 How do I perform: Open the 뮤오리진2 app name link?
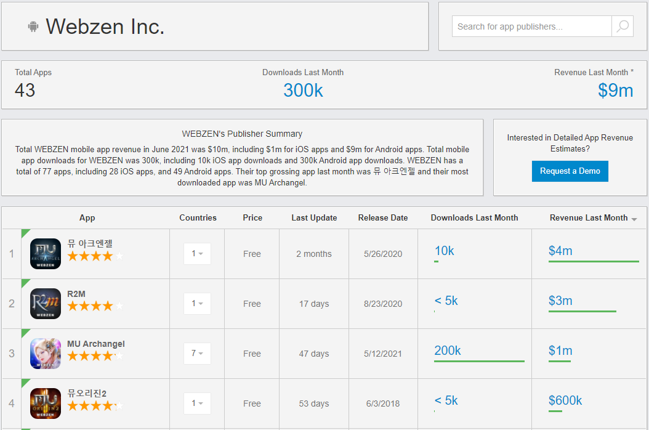87,394
